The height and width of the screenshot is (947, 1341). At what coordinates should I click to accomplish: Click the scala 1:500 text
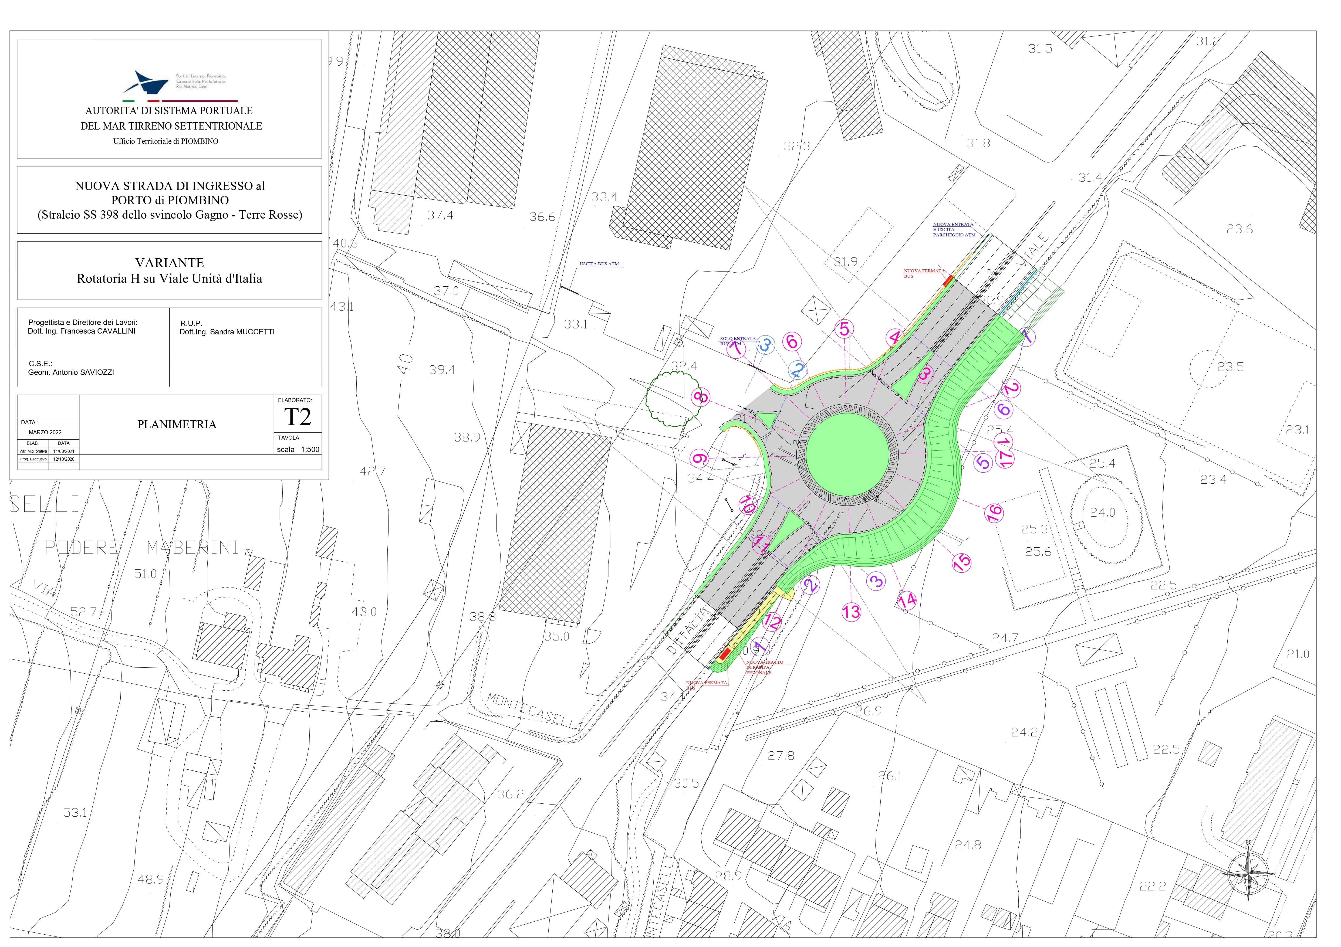point(298,450)
